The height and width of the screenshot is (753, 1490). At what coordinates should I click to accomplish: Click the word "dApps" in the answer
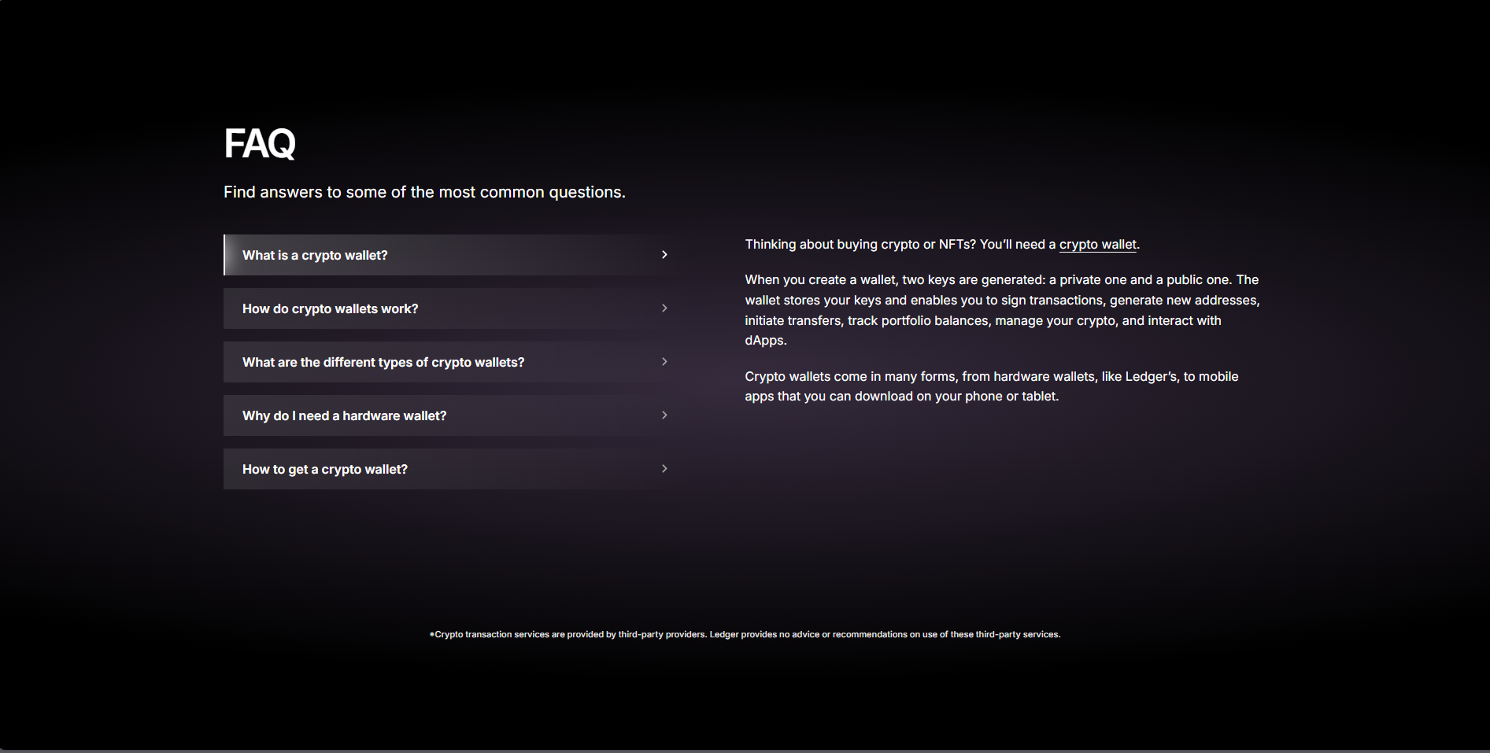pos(764,341)
